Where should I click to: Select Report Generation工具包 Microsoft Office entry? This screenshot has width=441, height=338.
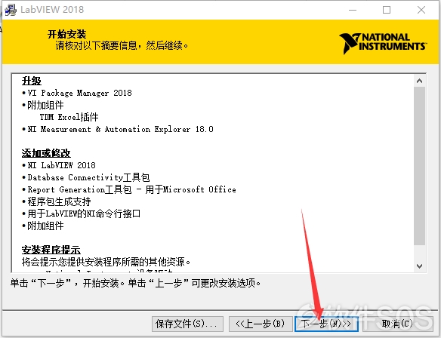coord(131,189)
